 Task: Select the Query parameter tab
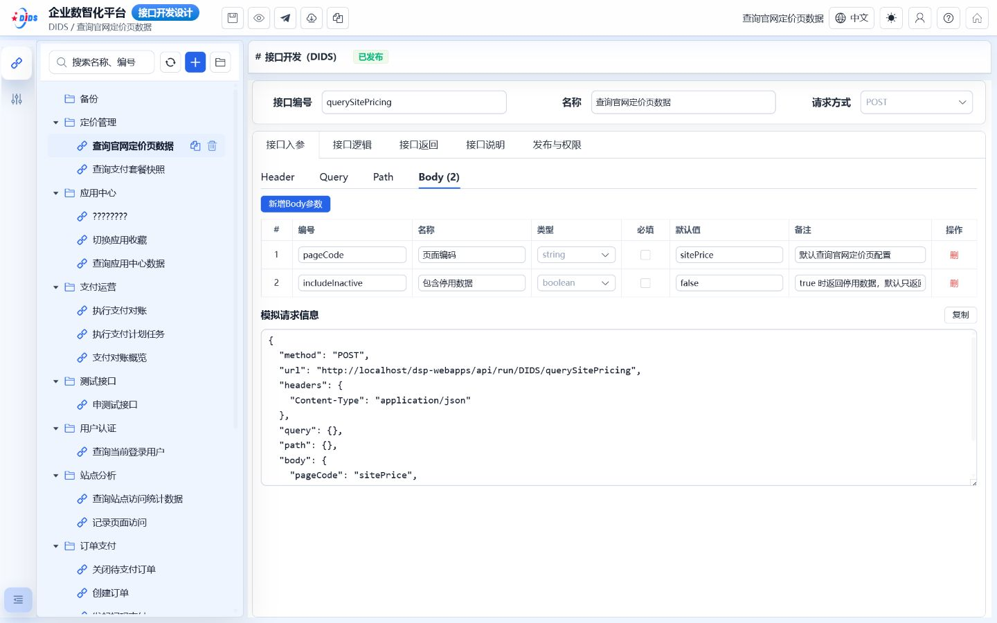(x=334, y=177)
